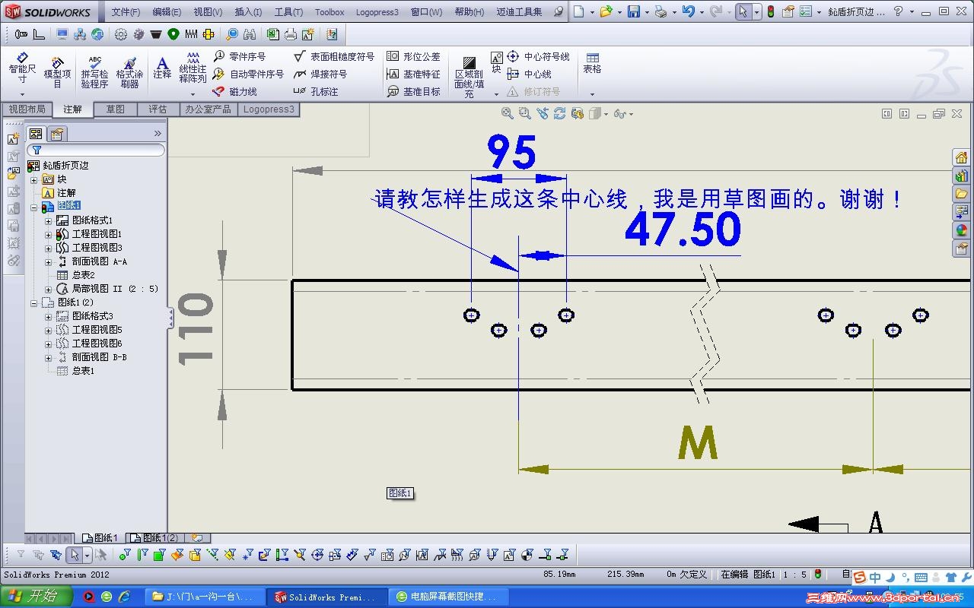974x608 pixels.
Task: Open the 工具(T) menu
Action: (288, 12)
